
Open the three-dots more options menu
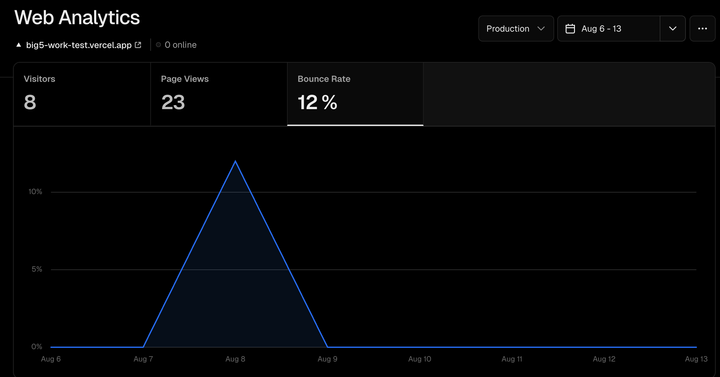click(702, 29)
